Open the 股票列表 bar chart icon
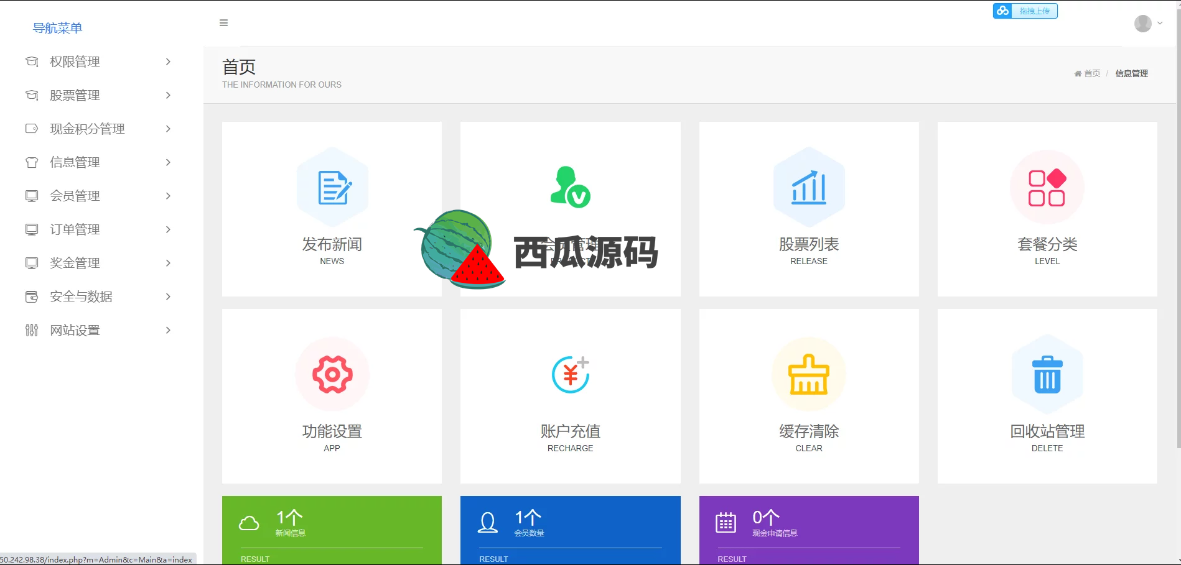The image size is (1181, 565). pyautogui.click(x=809, y=187)
